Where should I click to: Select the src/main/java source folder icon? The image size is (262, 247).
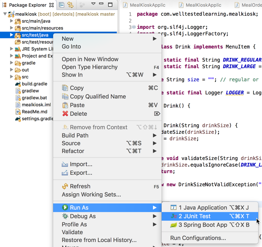(18, 21)
